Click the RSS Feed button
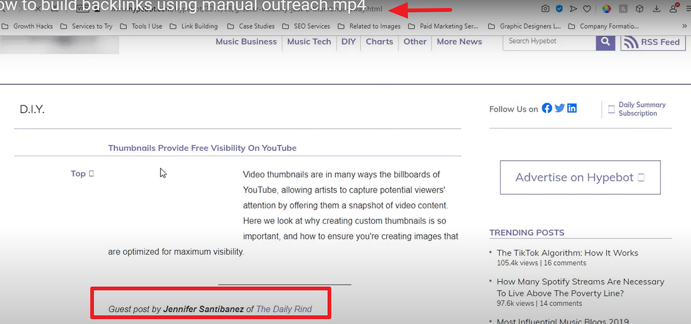The image size is (691, 324). point(652,42)
